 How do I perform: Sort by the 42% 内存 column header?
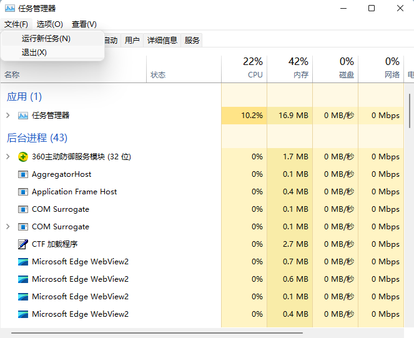pyautogui.click(x=290, y=69)
